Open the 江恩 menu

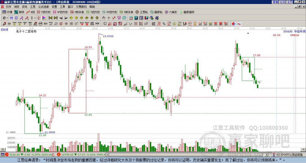click(x=33, y=7)
